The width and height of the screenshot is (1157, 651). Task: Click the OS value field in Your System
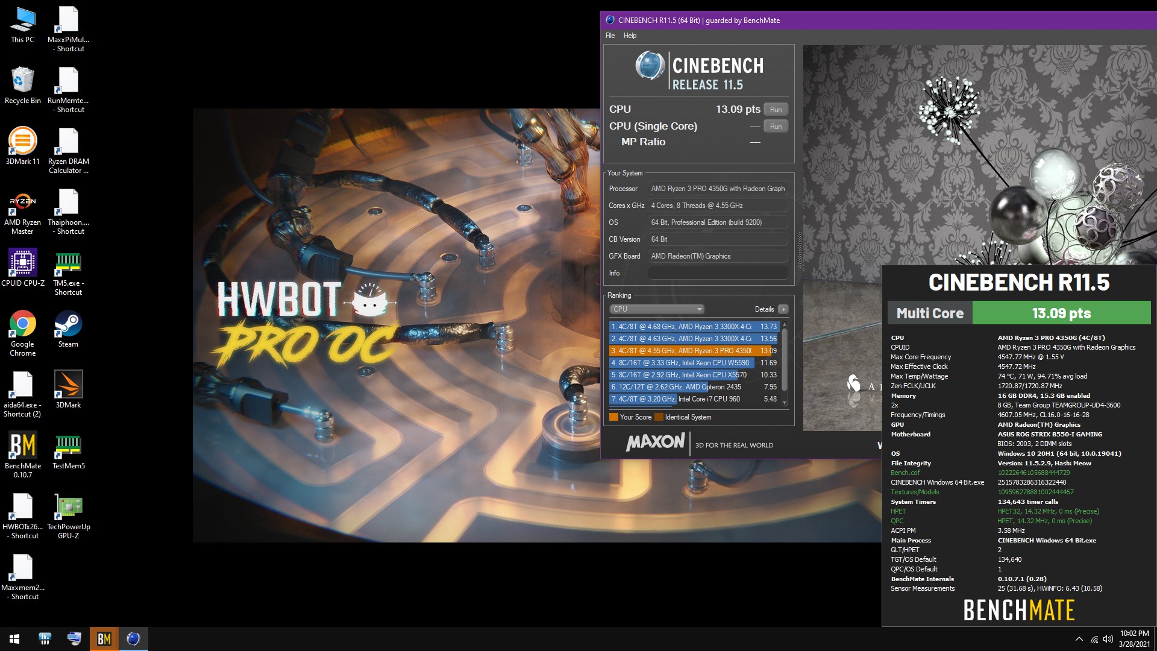[x=718, y=222]
